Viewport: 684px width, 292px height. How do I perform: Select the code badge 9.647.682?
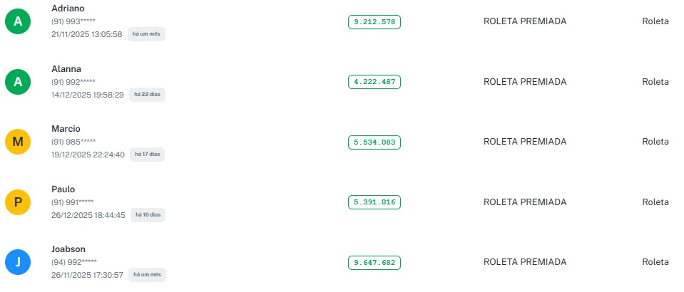[x=374, y=263]
